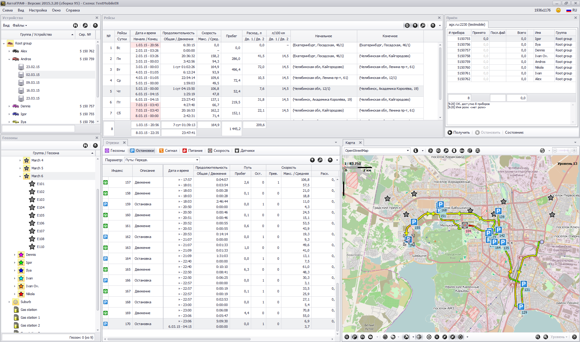Select the agx.ru:2230 (testmobile) tab
Screen dimensions: 580x342
(467, 24)
